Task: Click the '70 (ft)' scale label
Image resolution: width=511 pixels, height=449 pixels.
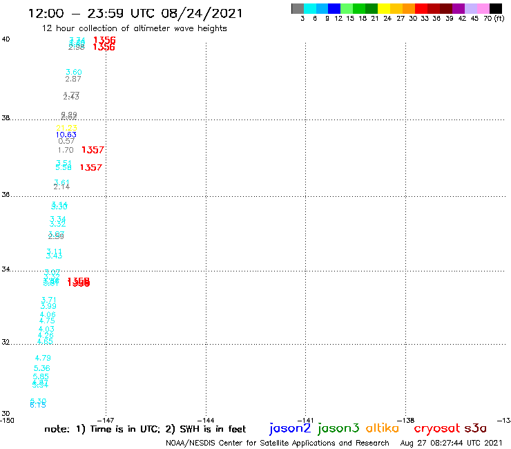Action: (494, 19)
